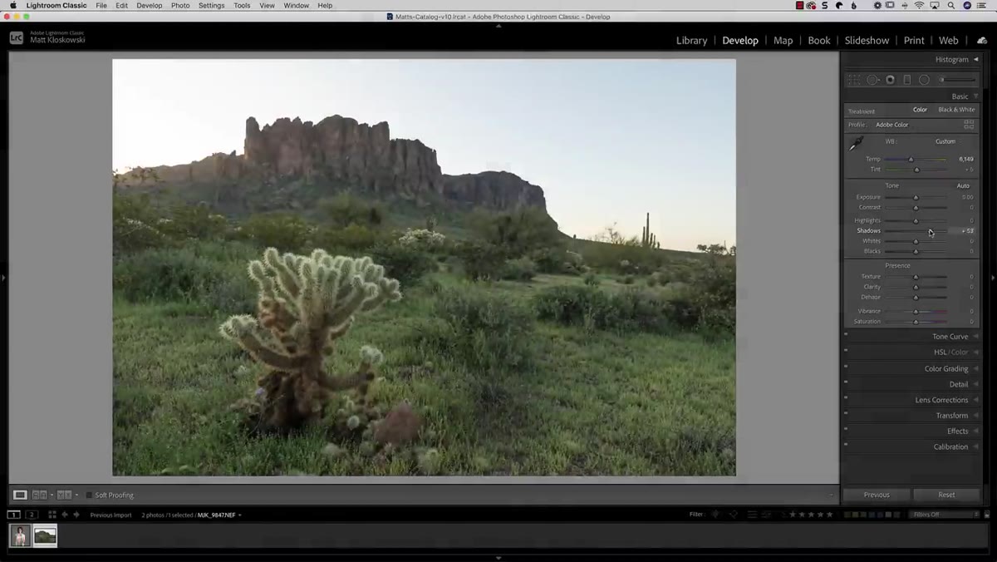Toggle the Tone Curve panel switch
The image size is (997, 562).
coord(846,334)
